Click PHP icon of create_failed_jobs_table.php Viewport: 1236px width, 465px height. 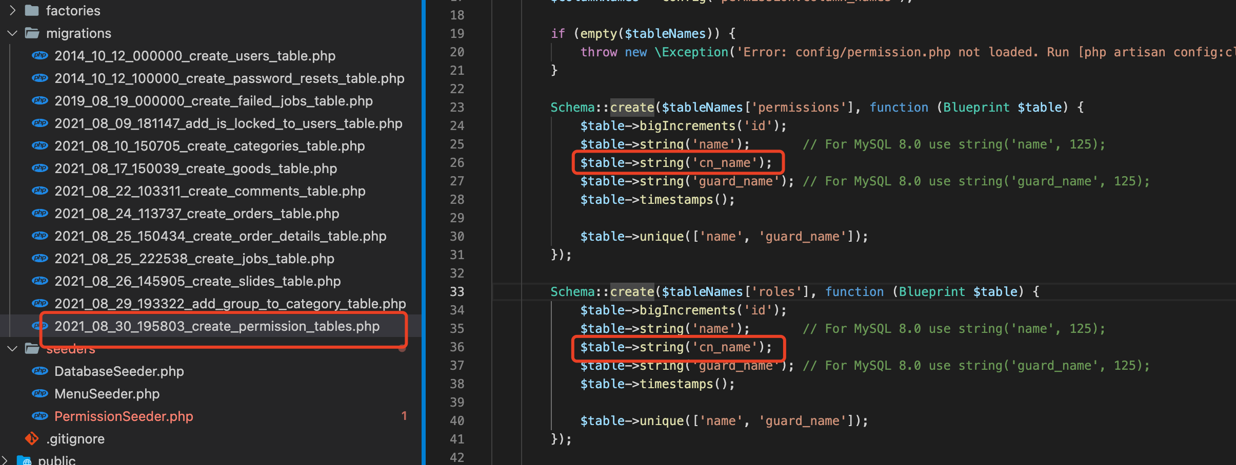(x=40, y=101)
